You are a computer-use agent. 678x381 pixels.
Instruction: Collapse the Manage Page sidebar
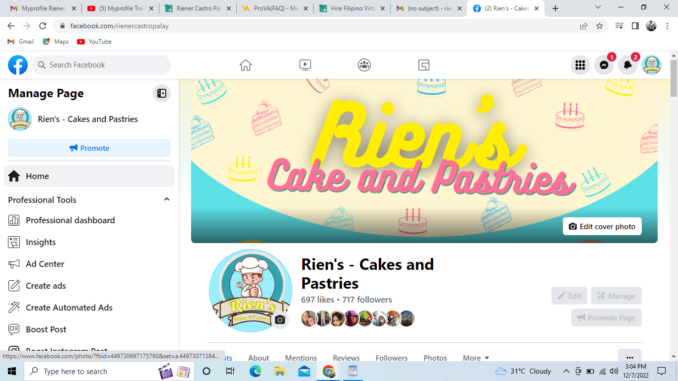point(162,93)
